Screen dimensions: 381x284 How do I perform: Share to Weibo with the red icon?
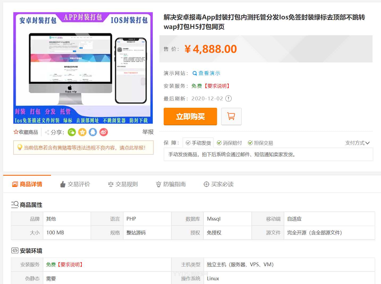coord(104,132)
